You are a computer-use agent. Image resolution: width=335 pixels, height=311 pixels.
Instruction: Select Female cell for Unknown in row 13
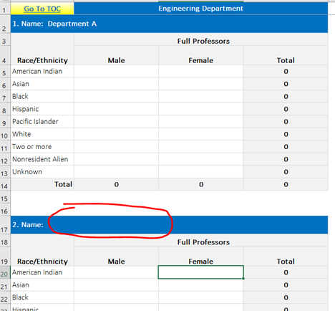coord(201,172)
